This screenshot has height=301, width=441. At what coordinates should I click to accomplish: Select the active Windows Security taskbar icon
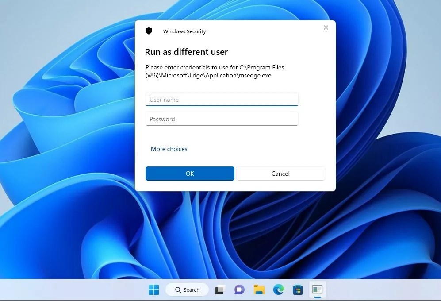tap(317, 289)
